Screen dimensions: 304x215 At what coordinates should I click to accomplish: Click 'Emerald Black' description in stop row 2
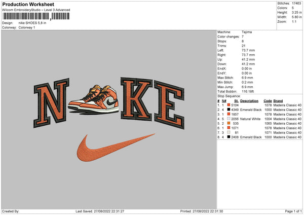pyautogui.click(x=251, y=110)
